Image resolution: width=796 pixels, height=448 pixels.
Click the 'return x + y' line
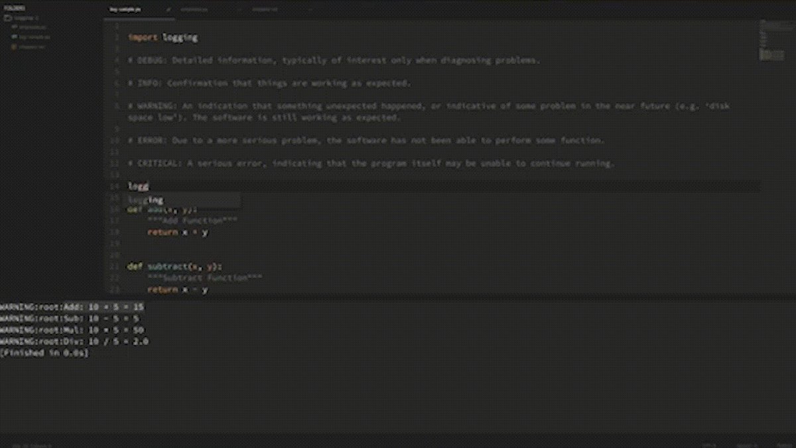pyautogui.click(x=178, y=233)
